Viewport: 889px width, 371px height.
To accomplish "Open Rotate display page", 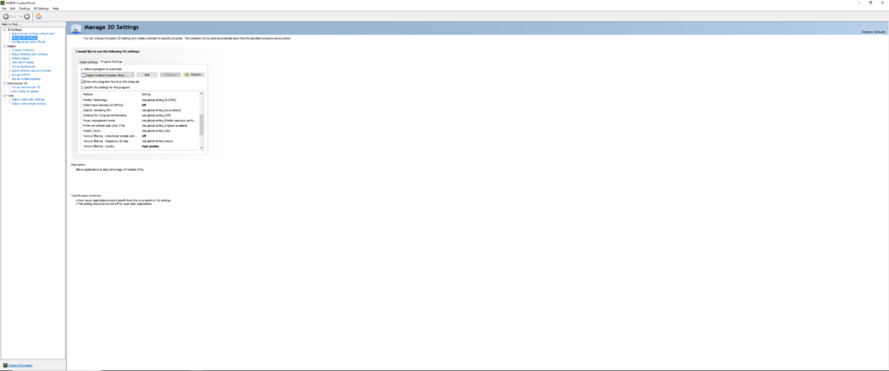I will [x=20, y=59].
